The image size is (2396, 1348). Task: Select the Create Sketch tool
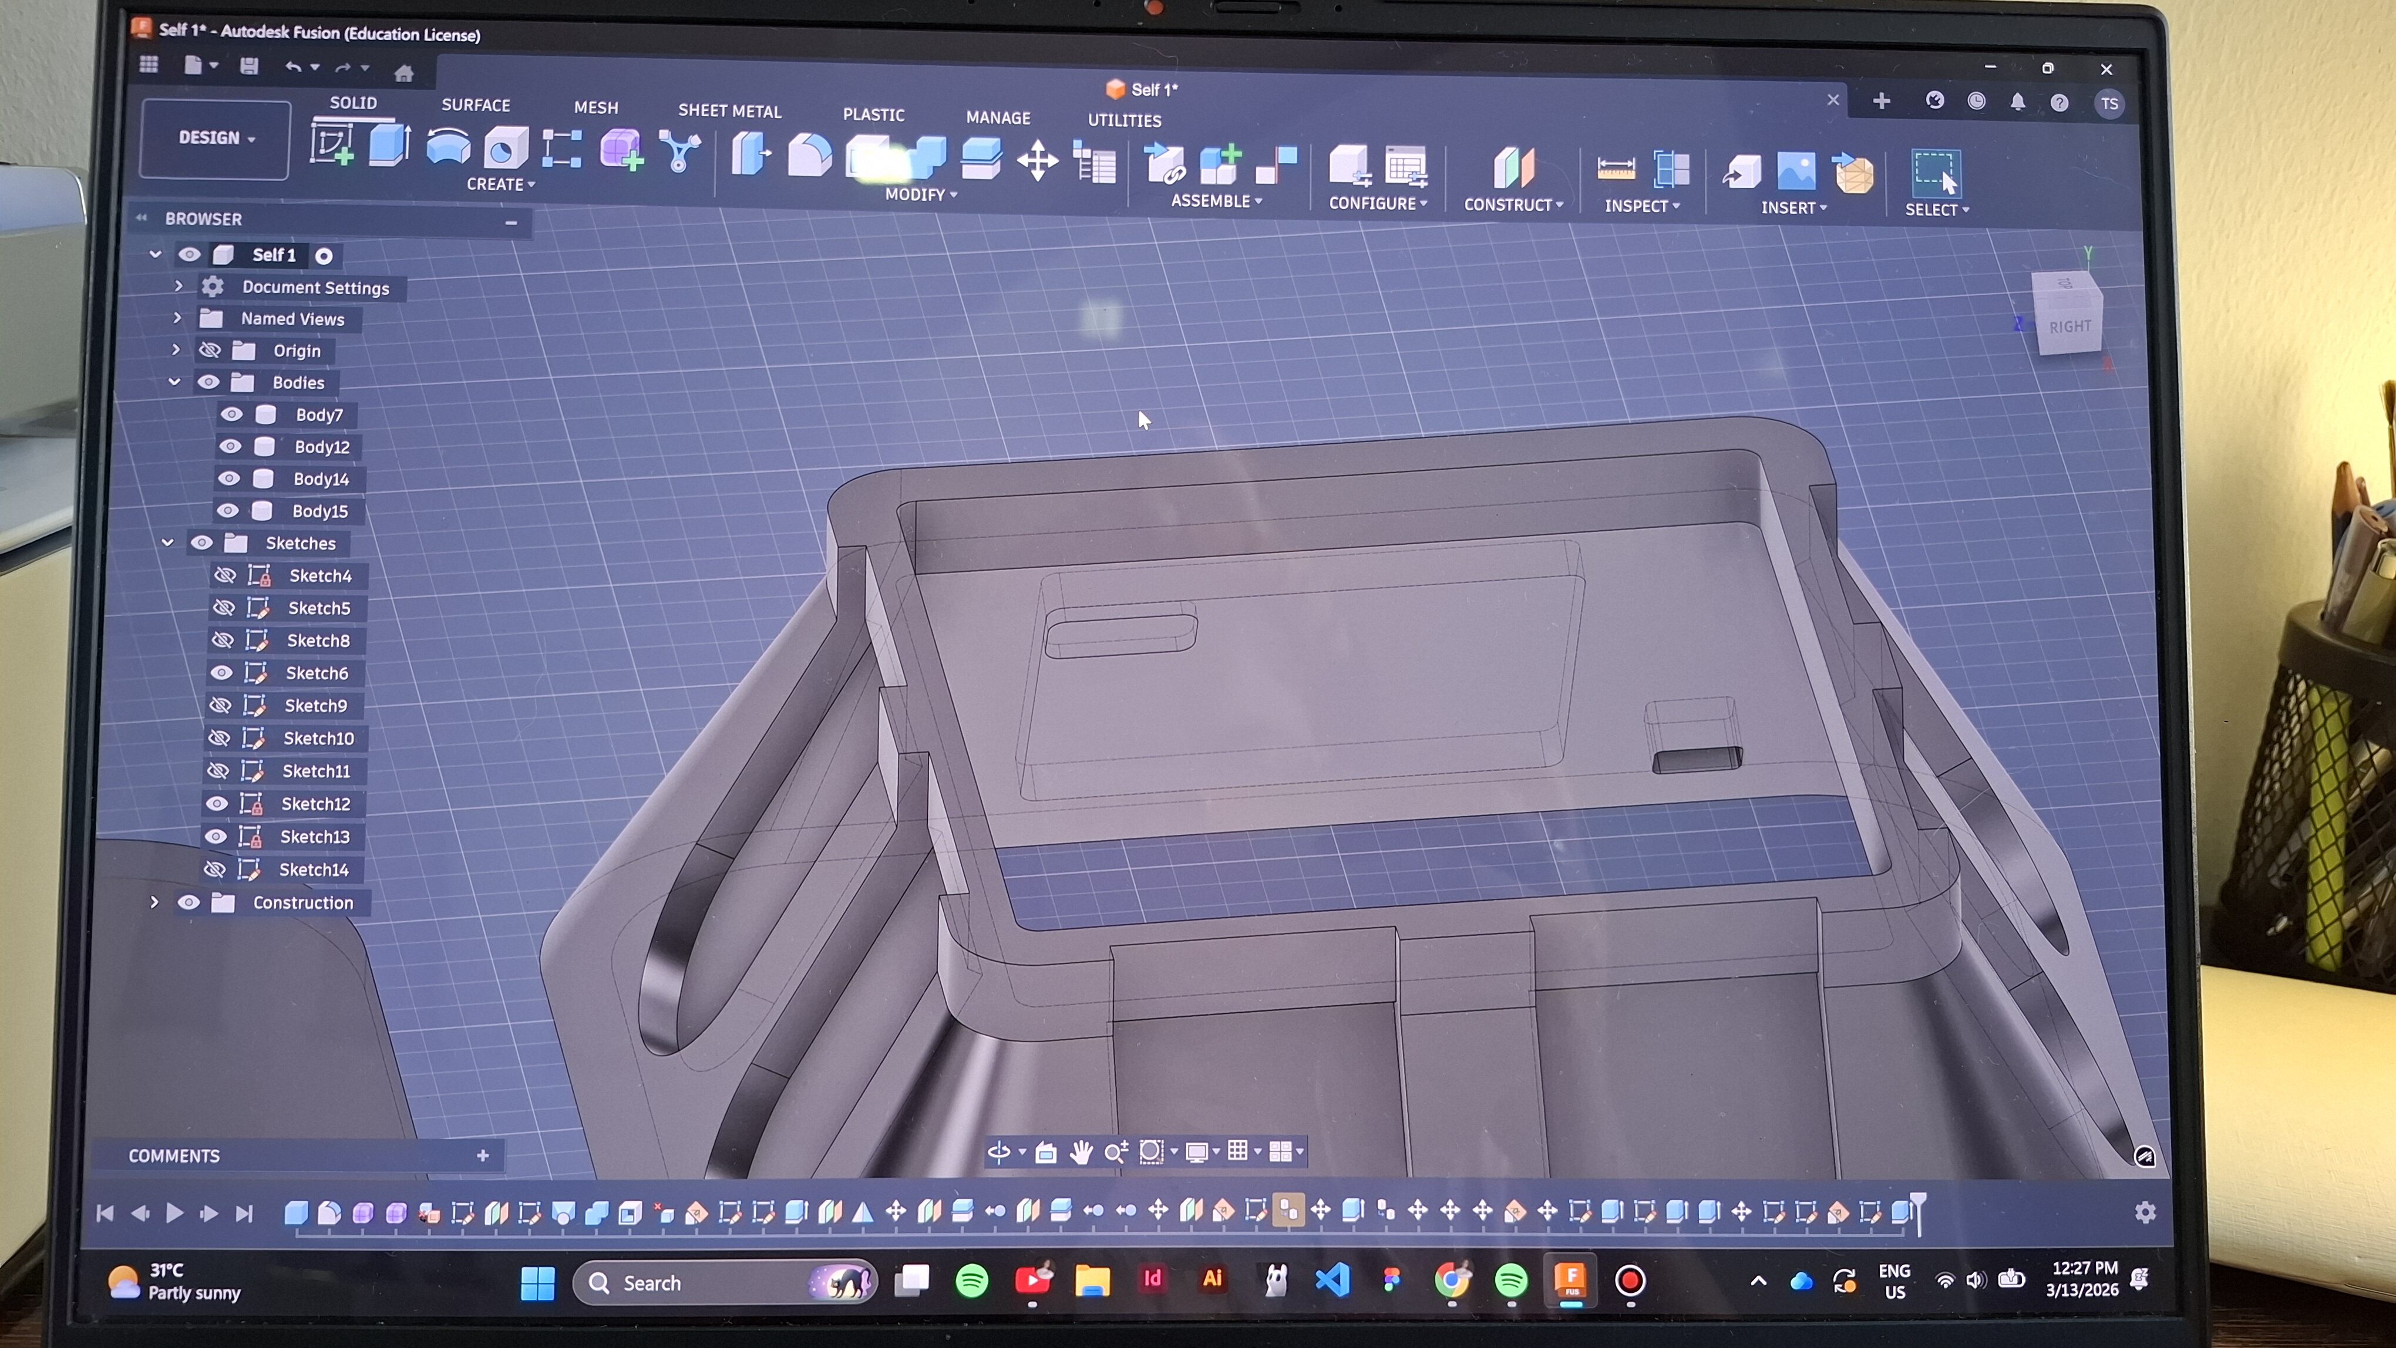tap(332, 146)
